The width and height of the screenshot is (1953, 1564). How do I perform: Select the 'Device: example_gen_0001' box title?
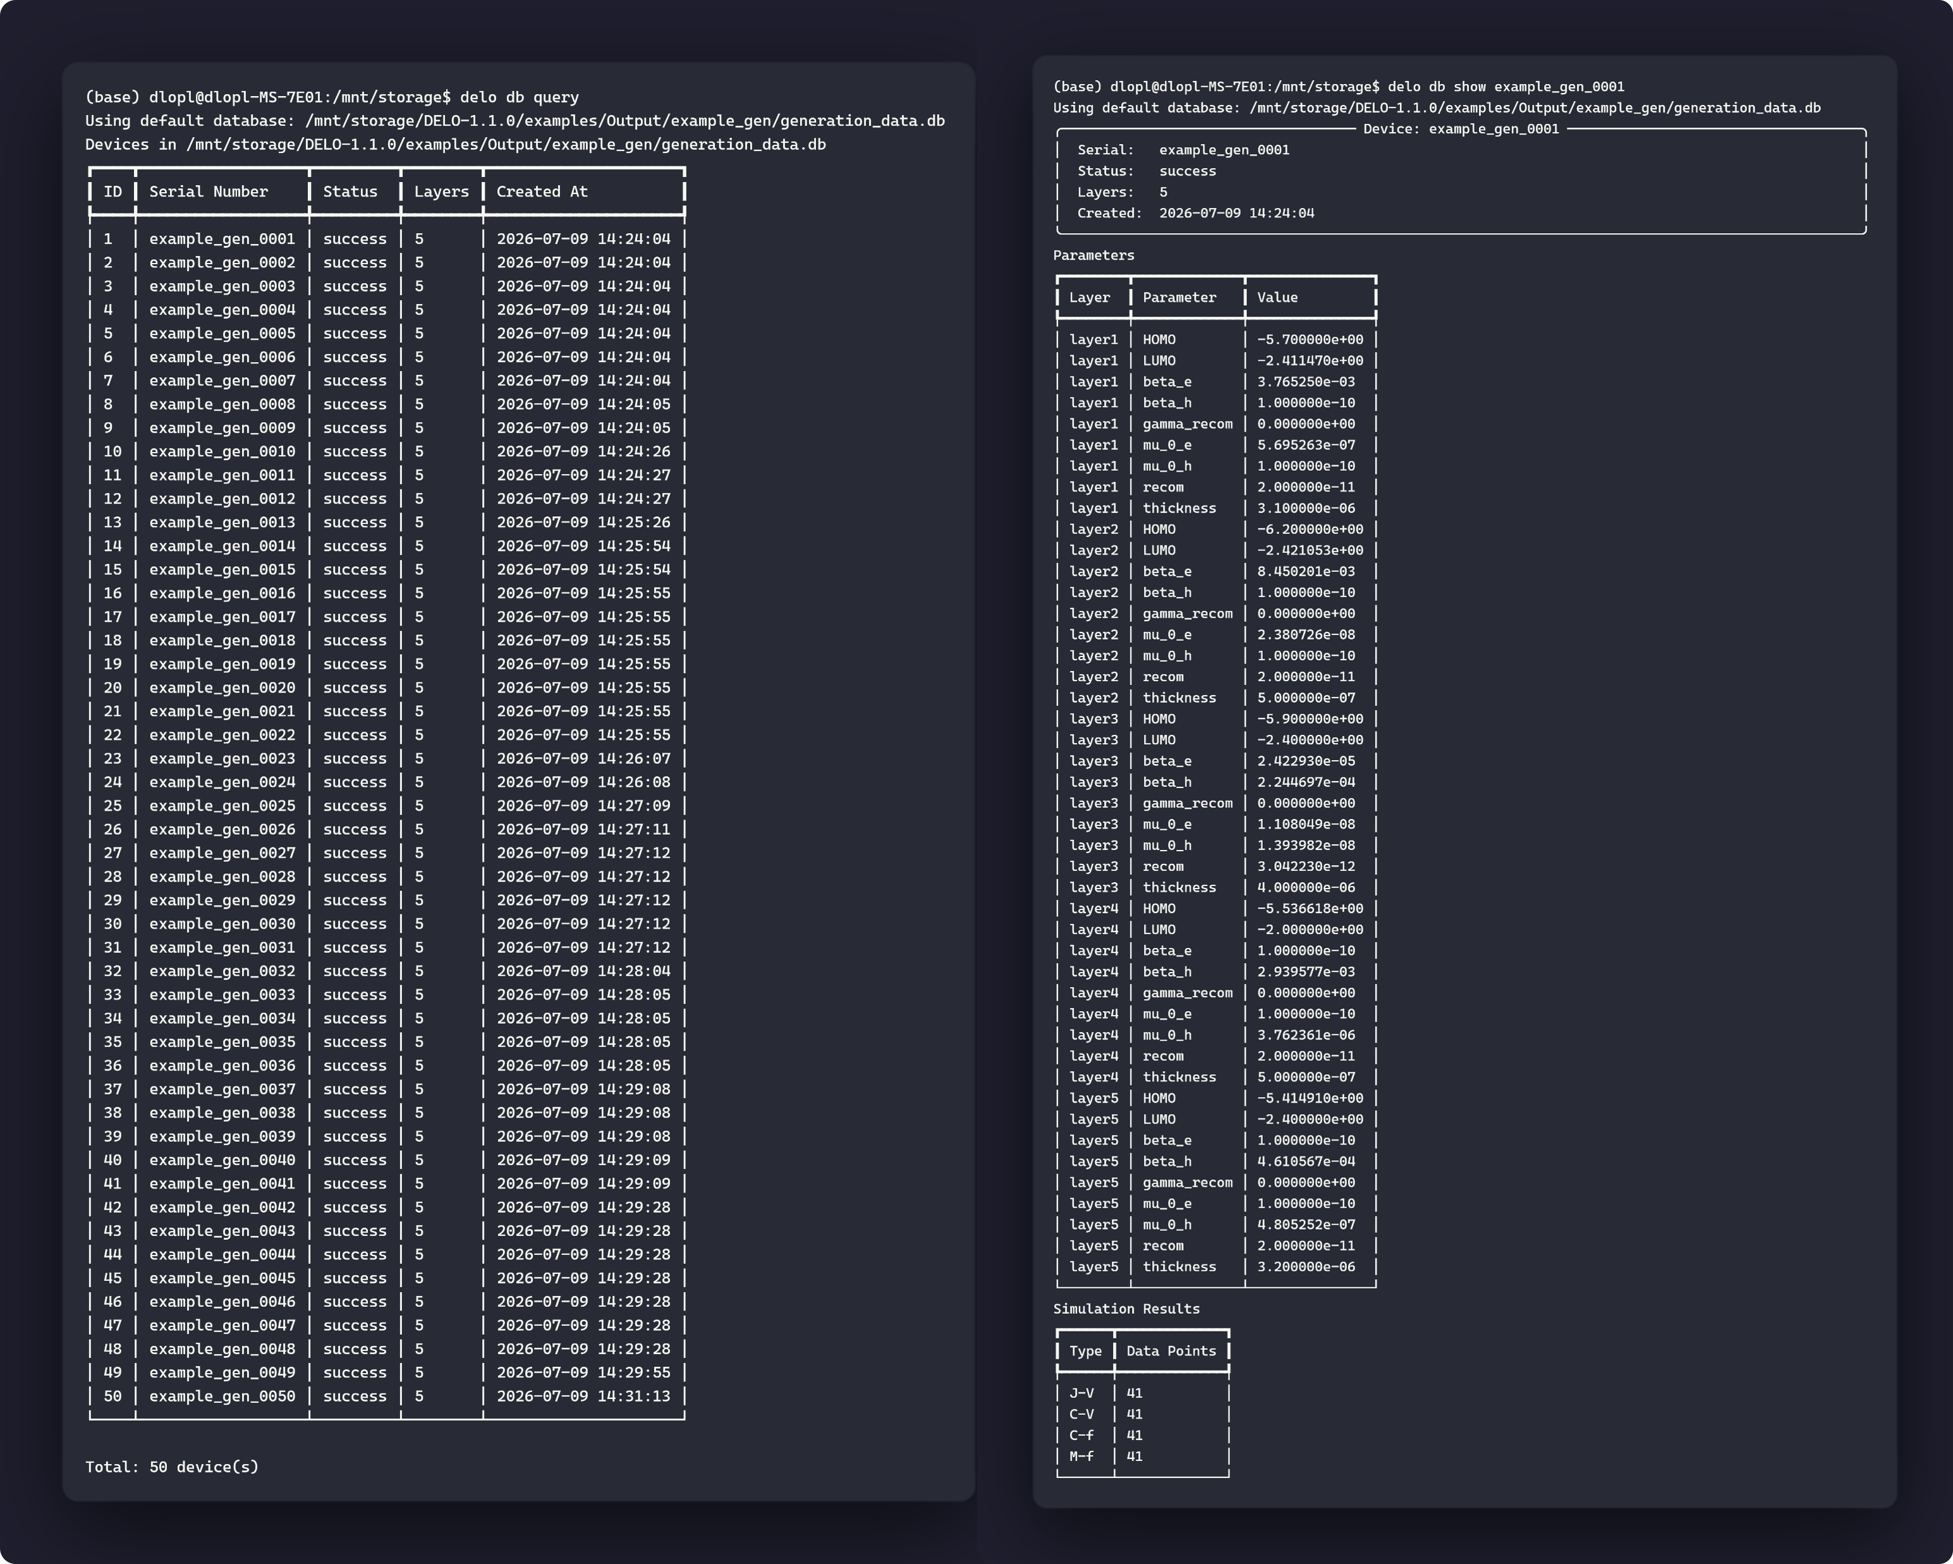pyautogui.click(x=1461, y=130)
